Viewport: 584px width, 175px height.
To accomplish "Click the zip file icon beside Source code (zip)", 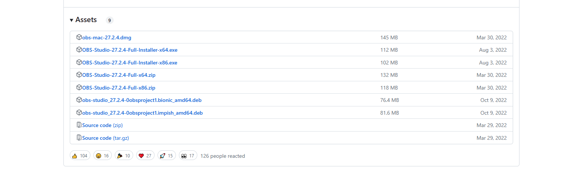I will point(79,125).
